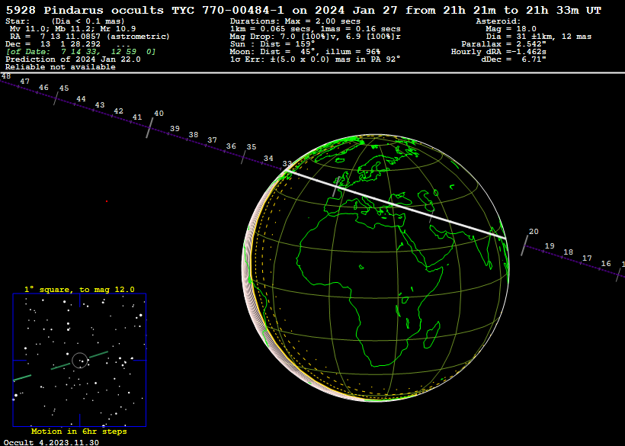Click the '1σ Err: ±(5.0 x 0.0) mas' line

[x=316, y=59]
